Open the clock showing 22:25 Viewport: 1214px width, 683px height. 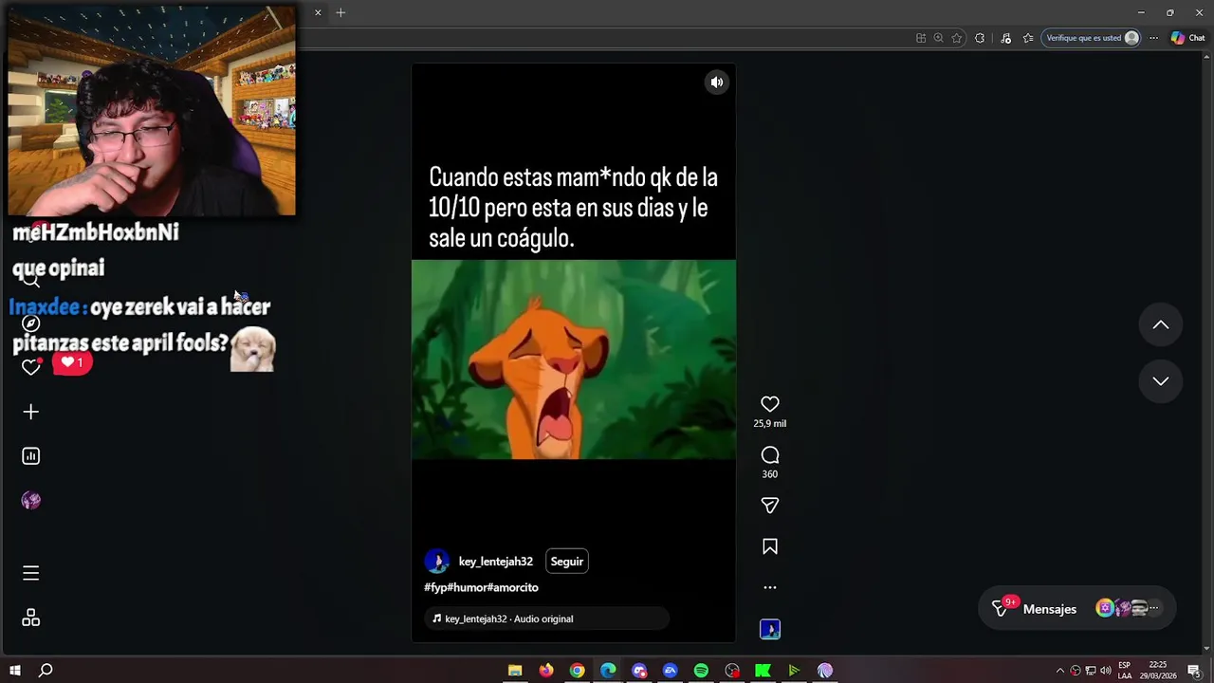coord(1157,671)
